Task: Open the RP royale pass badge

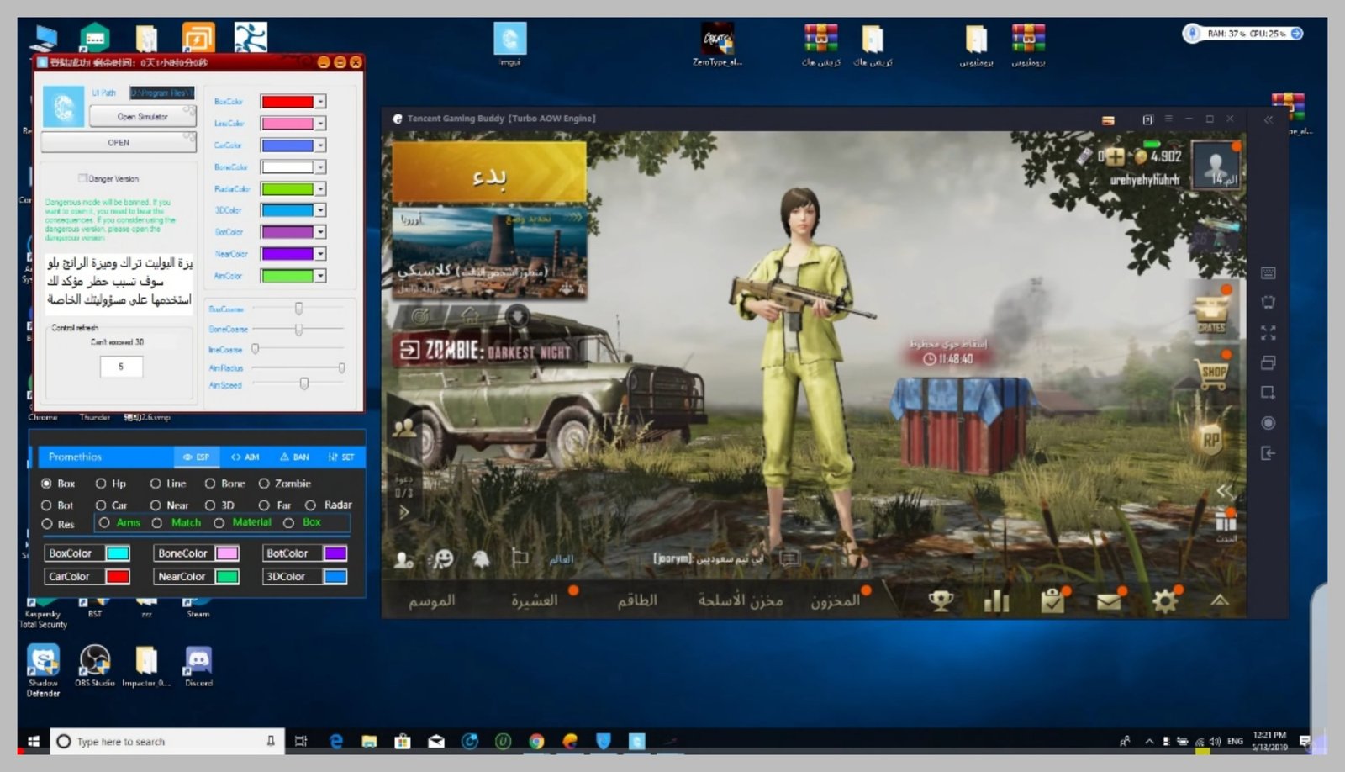Action: click(x=1211, y=439)
